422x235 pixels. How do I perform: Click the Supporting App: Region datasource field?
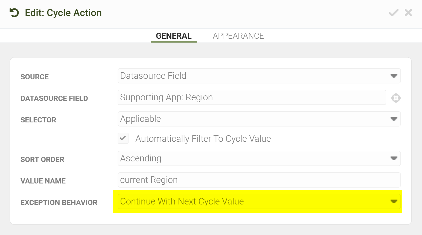click(252, 97)
